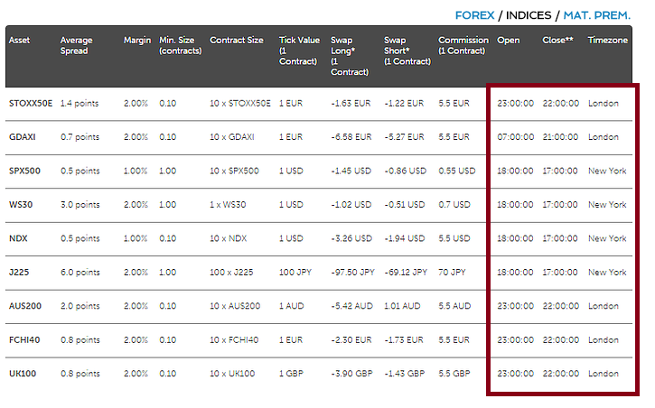Click the Average Spread column header

76,46
